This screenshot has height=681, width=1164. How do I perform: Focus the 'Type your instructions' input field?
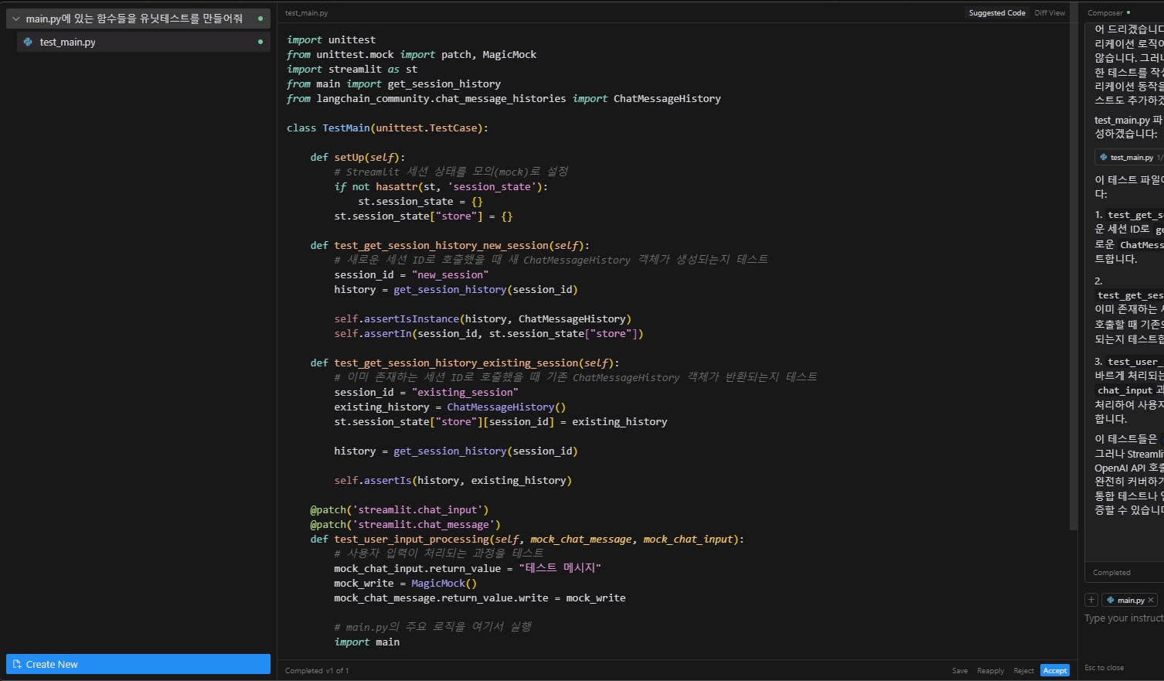point(1123,618)
